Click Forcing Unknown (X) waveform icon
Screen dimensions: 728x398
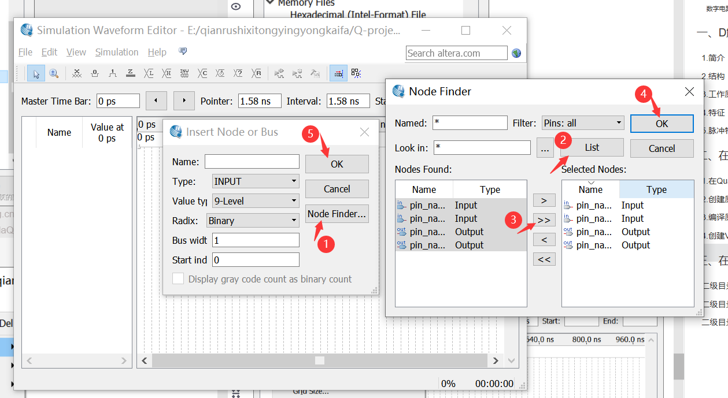[x=76, y=73]
